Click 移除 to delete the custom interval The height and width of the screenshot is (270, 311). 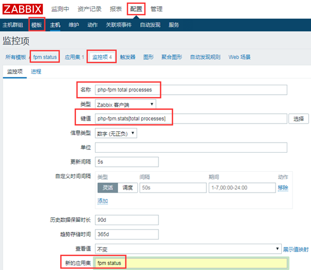tap(283, 187)
